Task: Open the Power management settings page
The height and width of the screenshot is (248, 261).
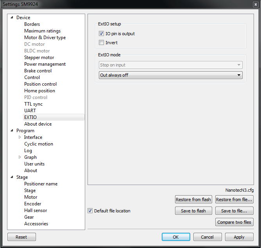Action: coord(45,64)
